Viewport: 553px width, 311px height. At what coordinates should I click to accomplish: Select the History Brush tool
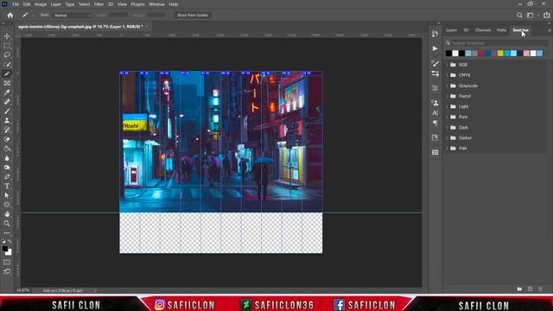[7, 130]
